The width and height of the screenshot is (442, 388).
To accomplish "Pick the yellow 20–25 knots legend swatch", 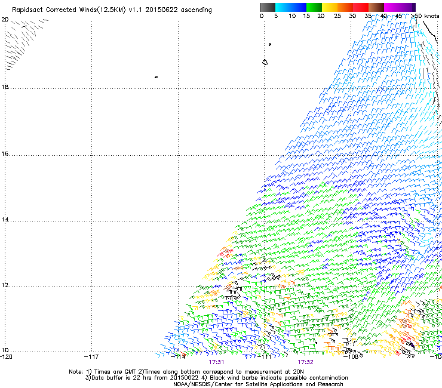I will click(330, 7).
